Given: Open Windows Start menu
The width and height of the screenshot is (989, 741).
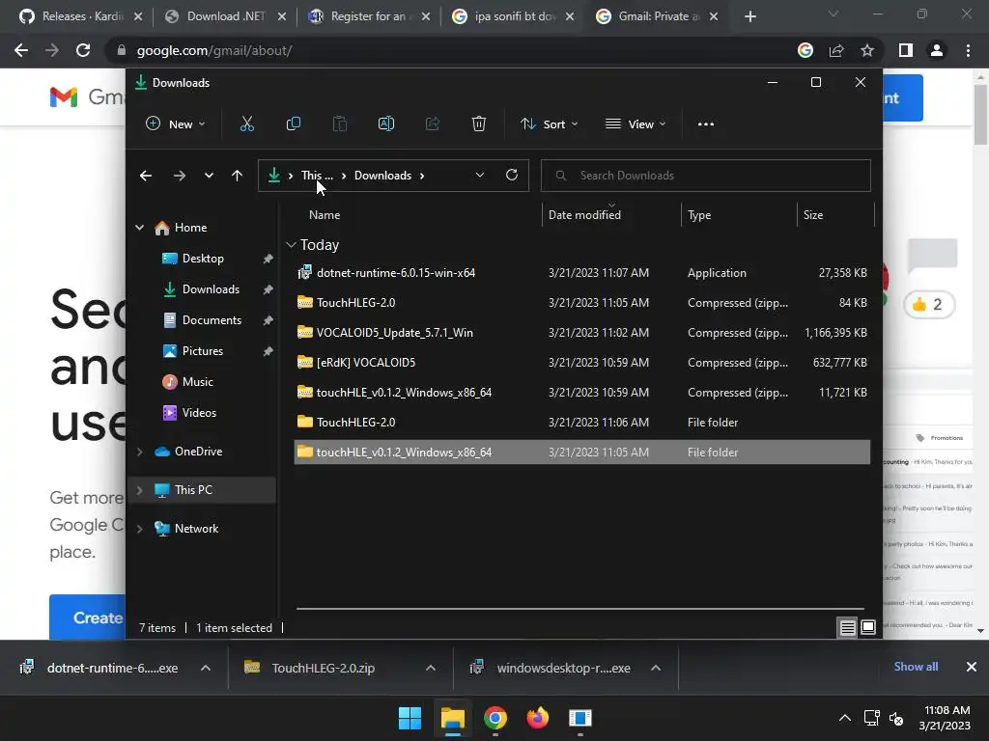Looking at the screenshot, I should (x=410, y=718).
